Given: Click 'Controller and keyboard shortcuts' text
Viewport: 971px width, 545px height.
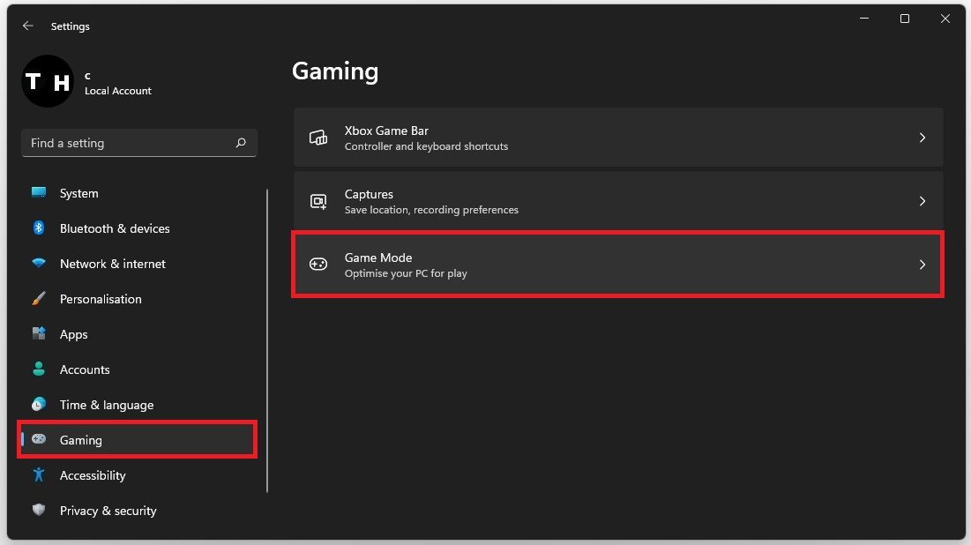Looking at the screenshot, I should 426,146.
